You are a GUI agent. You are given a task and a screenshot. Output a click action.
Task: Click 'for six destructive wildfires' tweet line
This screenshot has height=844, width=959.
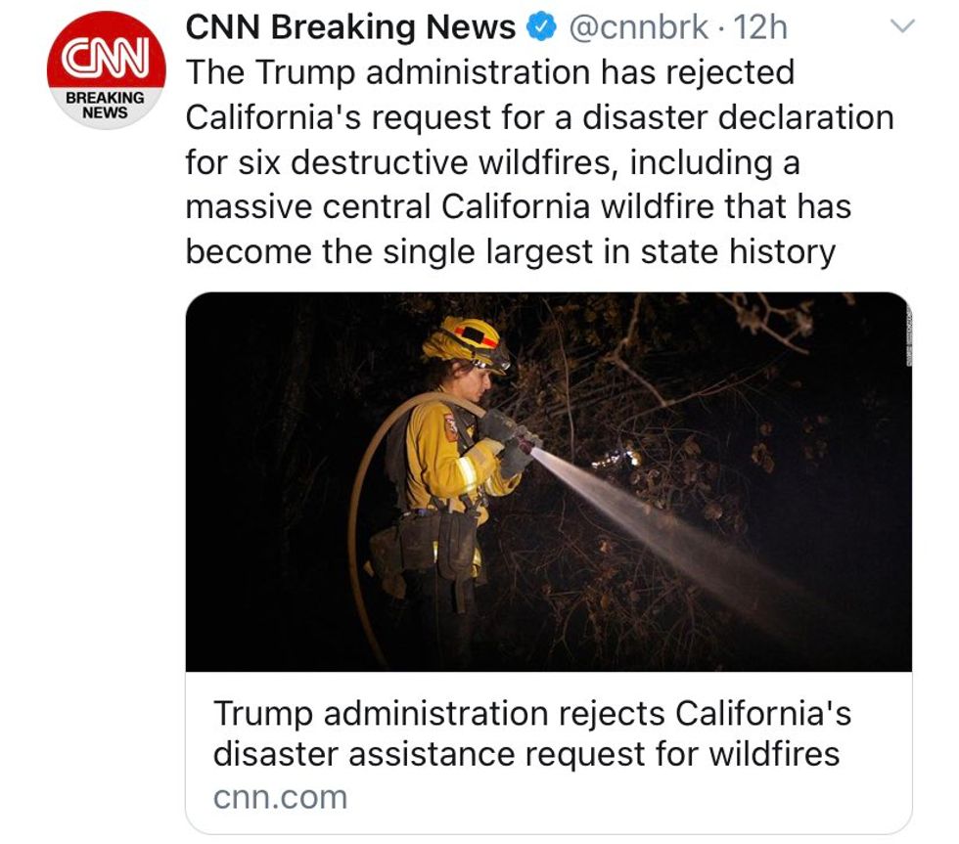491,161
